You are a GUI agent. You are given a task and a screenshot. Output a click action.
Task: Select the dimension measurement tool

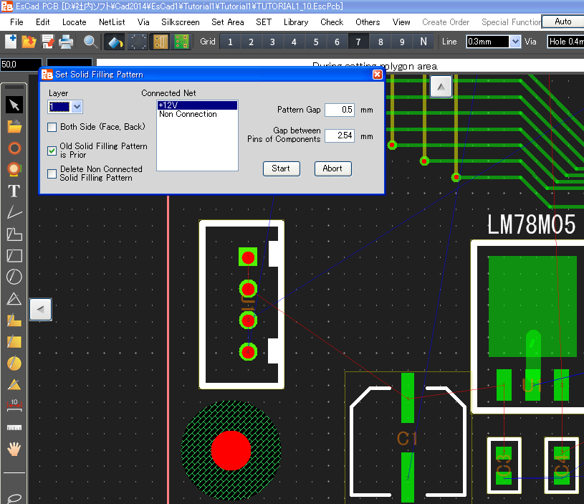point(14,405)
